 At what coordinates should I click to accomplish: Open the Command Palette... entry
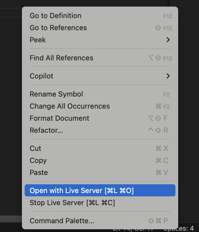click(x=62, y=221)
